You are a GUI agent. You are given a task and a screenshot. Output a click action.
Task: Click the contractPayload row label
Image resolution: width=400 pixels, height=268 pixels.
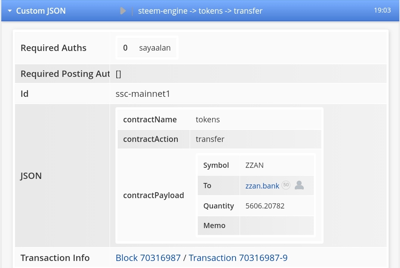click(x=153, y=196)
